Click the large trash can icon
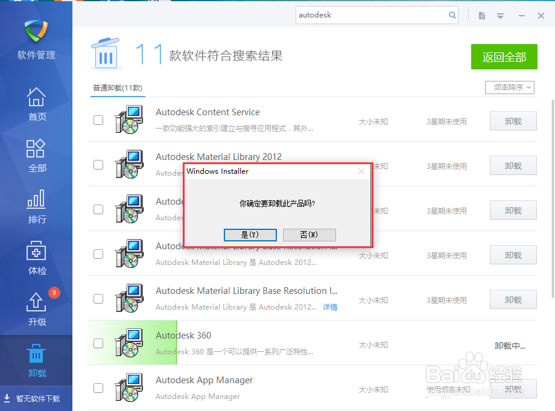This screenshot has height=411, width=555. click(106, 54)
